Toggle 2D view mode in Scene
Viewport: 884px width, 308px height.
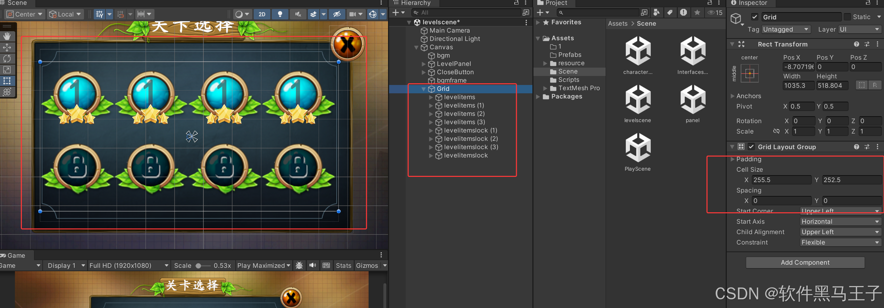pyautogui.click(x=262, y=14)
